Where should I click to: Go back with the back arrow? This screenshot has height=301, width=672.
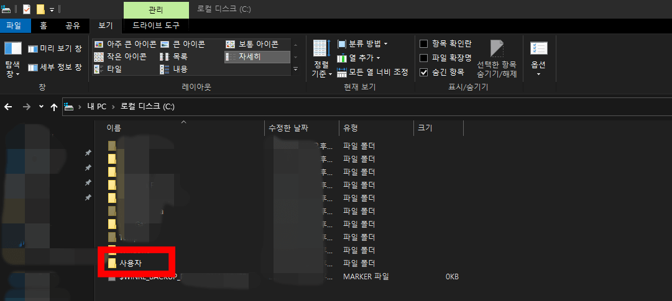click(8, 107)
